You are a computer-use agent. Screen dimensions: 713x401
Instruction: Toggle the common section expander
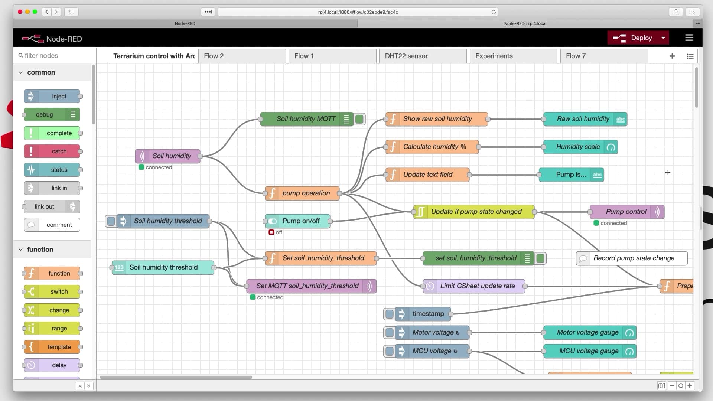[20, 72]
